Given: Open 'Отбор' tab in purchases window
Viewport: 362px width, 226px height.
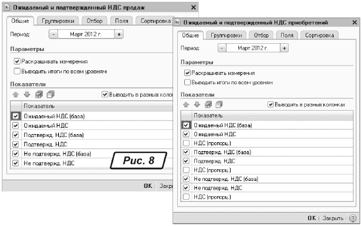Looking at the screenshot, I should coord(261,35).
